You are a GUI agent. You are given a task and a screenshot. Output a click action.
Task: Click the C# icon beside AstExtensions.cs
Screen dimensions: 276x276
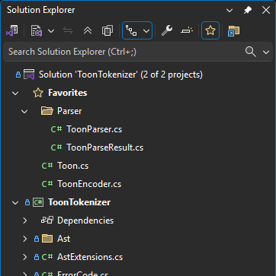point(47,257)
